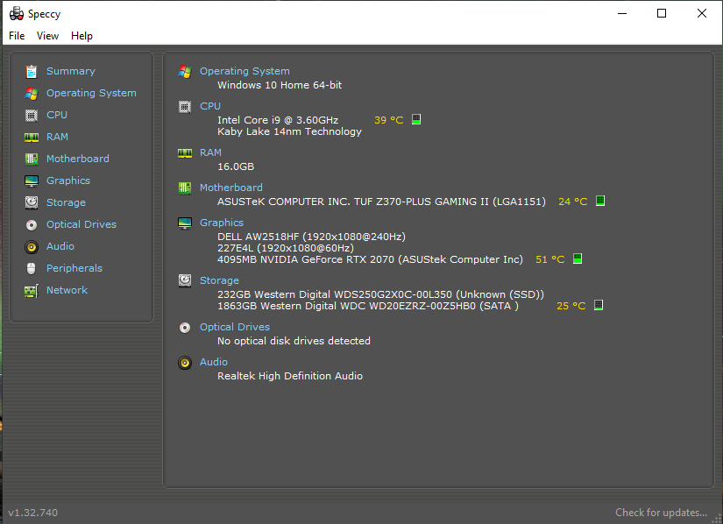Click the Speccy app icon in title bar
Image resolution: width=723 pixels, height=524 pixels.
tap(17, 14)
